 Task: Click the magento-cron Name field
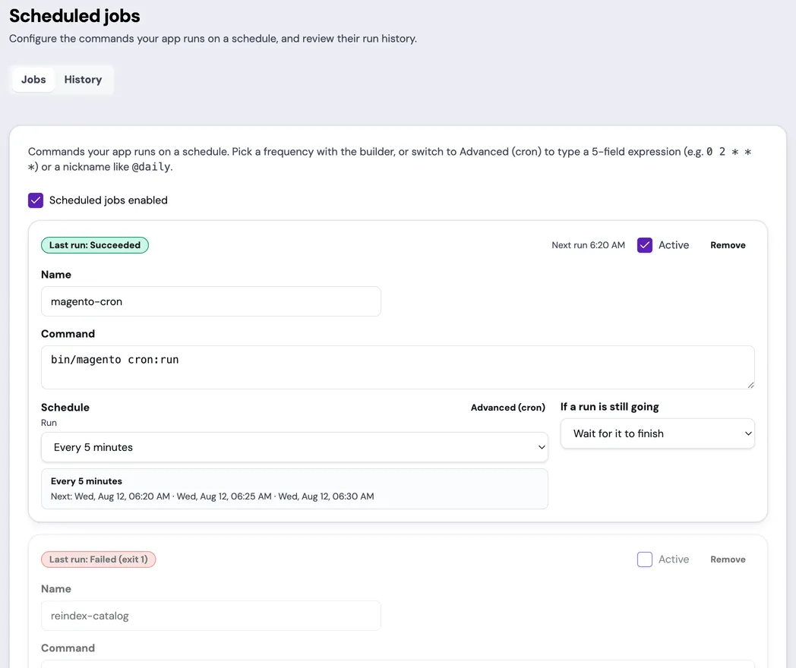click(210, 301)
